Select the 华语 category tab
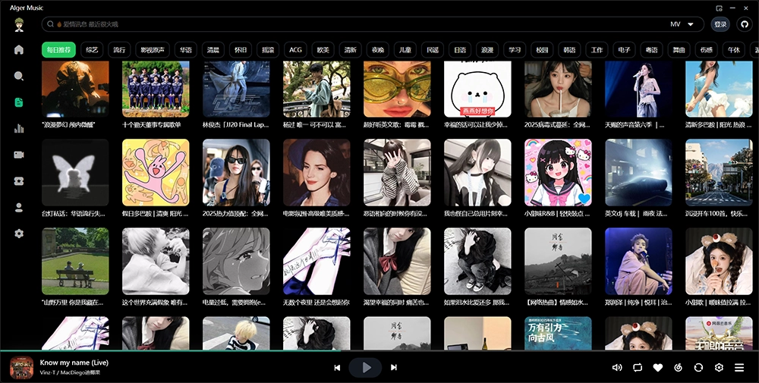 click(186, 50)
